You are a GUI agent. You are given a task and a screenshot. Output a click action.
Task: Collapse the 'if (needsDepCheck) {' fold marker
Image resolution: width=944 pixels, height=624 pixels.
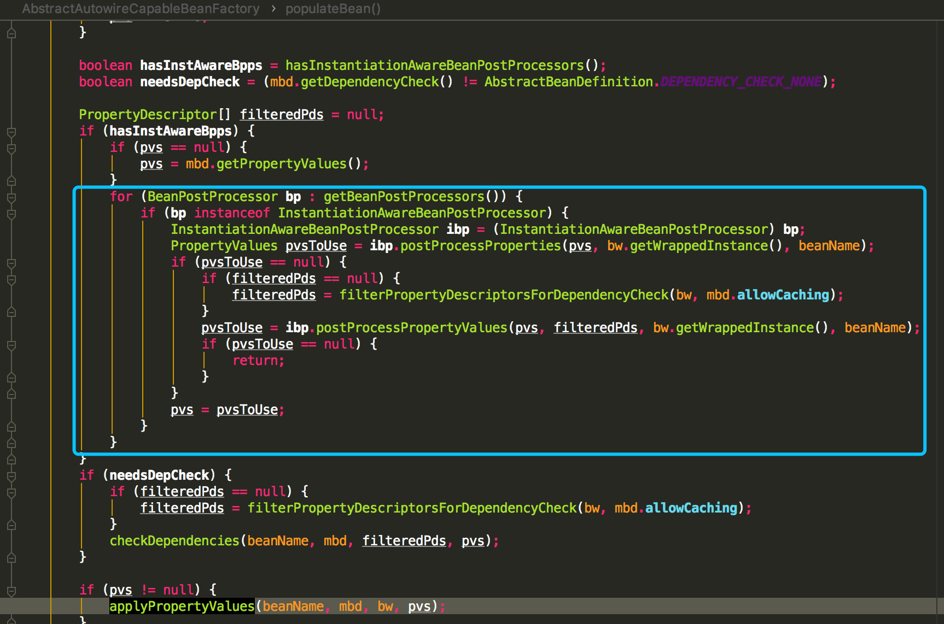click(11, 476)
